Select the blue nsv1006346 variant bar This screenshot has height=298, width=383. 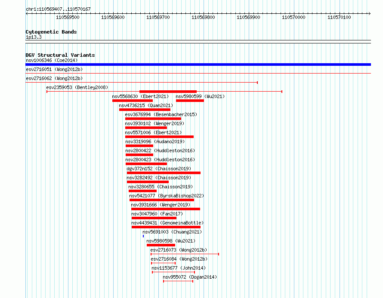198,65
